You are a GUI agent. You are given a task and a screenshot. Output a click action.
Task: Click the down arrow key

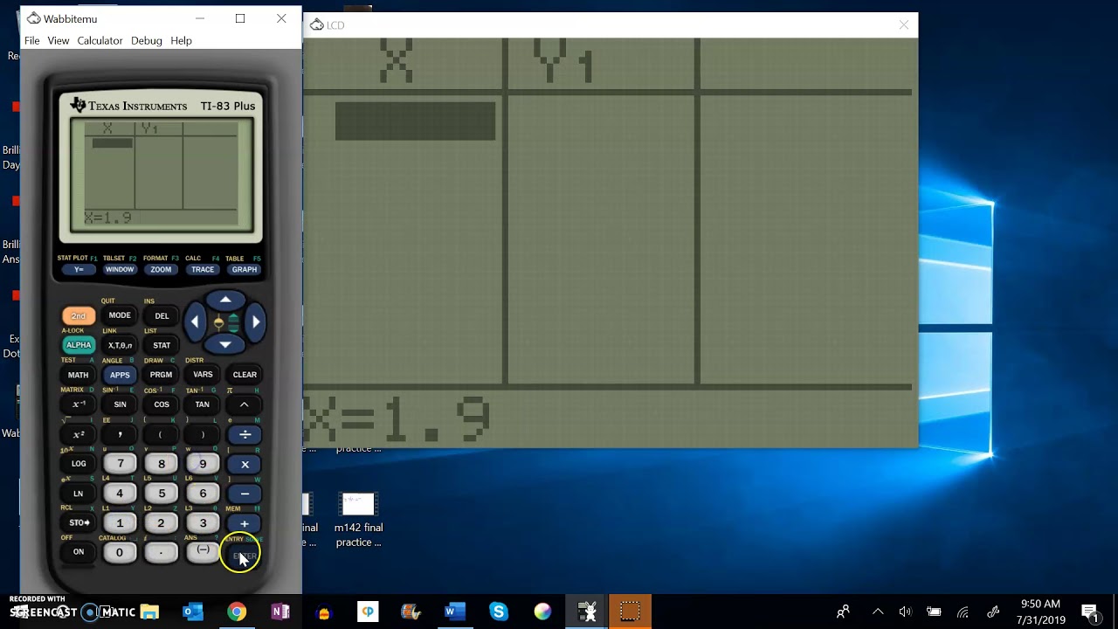[x=225, y=344]
